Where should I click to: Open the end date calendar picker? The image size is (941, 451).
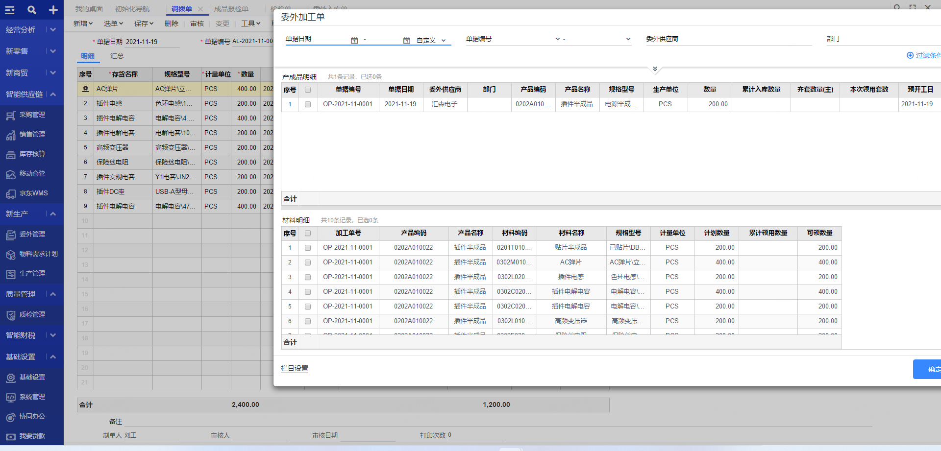(x=407, y=40)
